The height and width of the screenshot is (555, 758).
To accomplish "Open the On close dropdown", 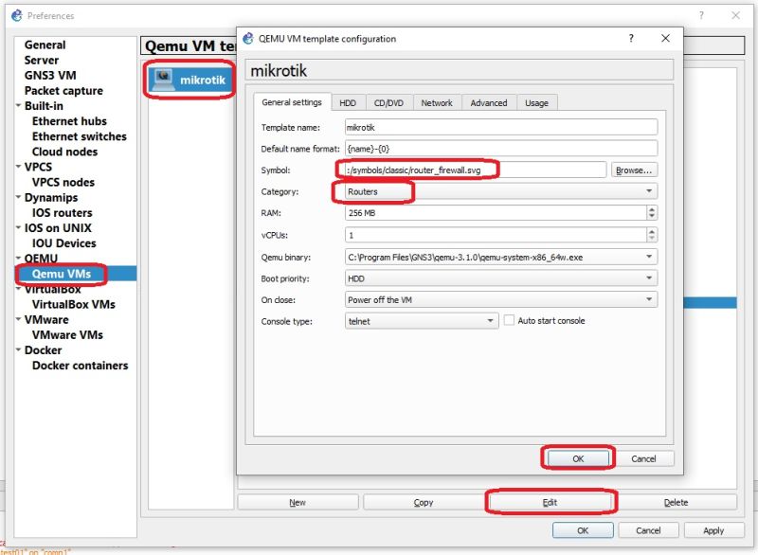I will [x=501, y=299].
